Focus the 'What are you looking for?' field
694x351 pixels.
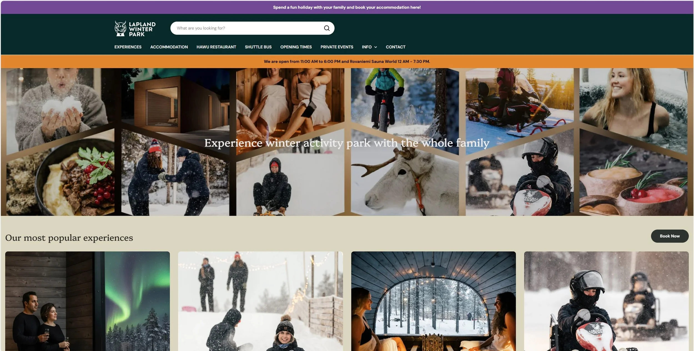coord(247,28)
